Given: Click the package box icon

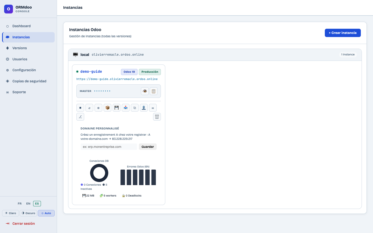Looking at the screenshot, I should click(x=107, y=108).
